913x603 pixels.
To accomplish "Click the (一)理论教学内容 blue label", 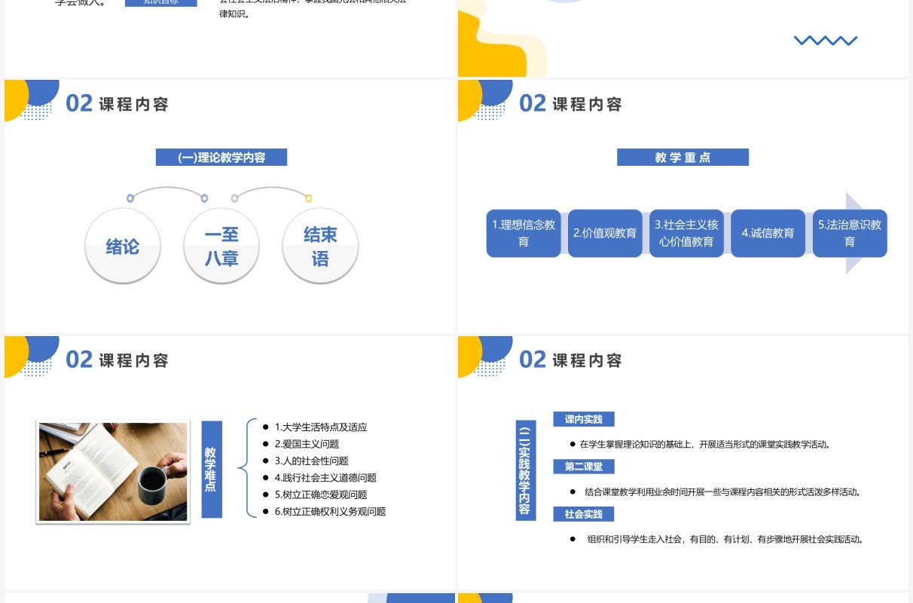I will (221, 158).
